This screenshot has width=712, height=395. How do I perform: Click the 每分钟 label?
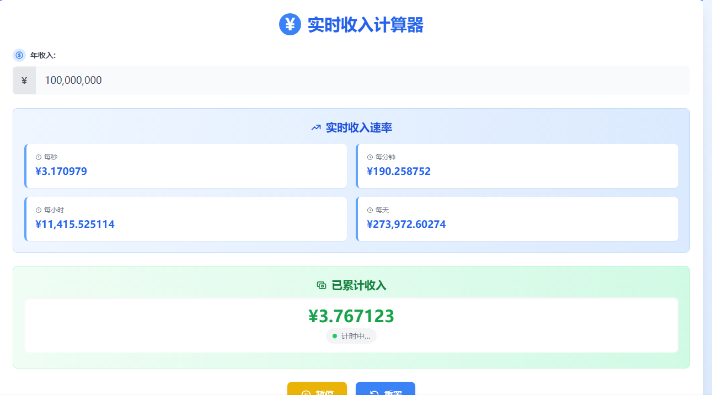click(x=386, y=157)
